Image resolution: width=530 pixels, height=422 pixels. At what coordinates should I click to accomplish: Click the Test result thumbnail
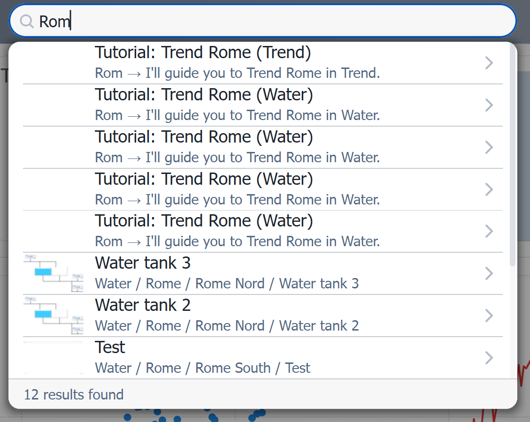54,357
